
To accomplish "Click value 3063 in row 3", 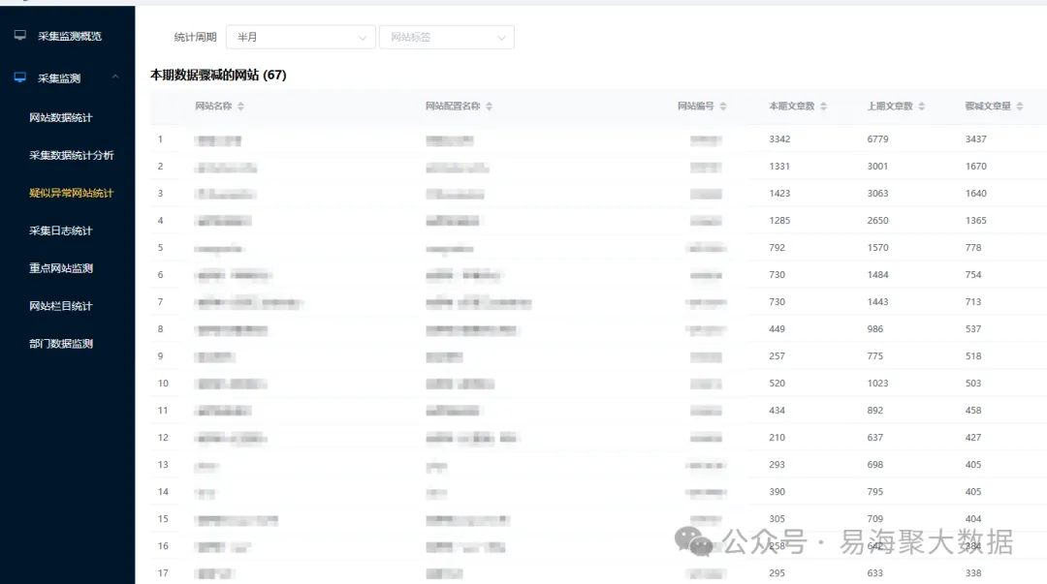I will [x=877, y=193].
